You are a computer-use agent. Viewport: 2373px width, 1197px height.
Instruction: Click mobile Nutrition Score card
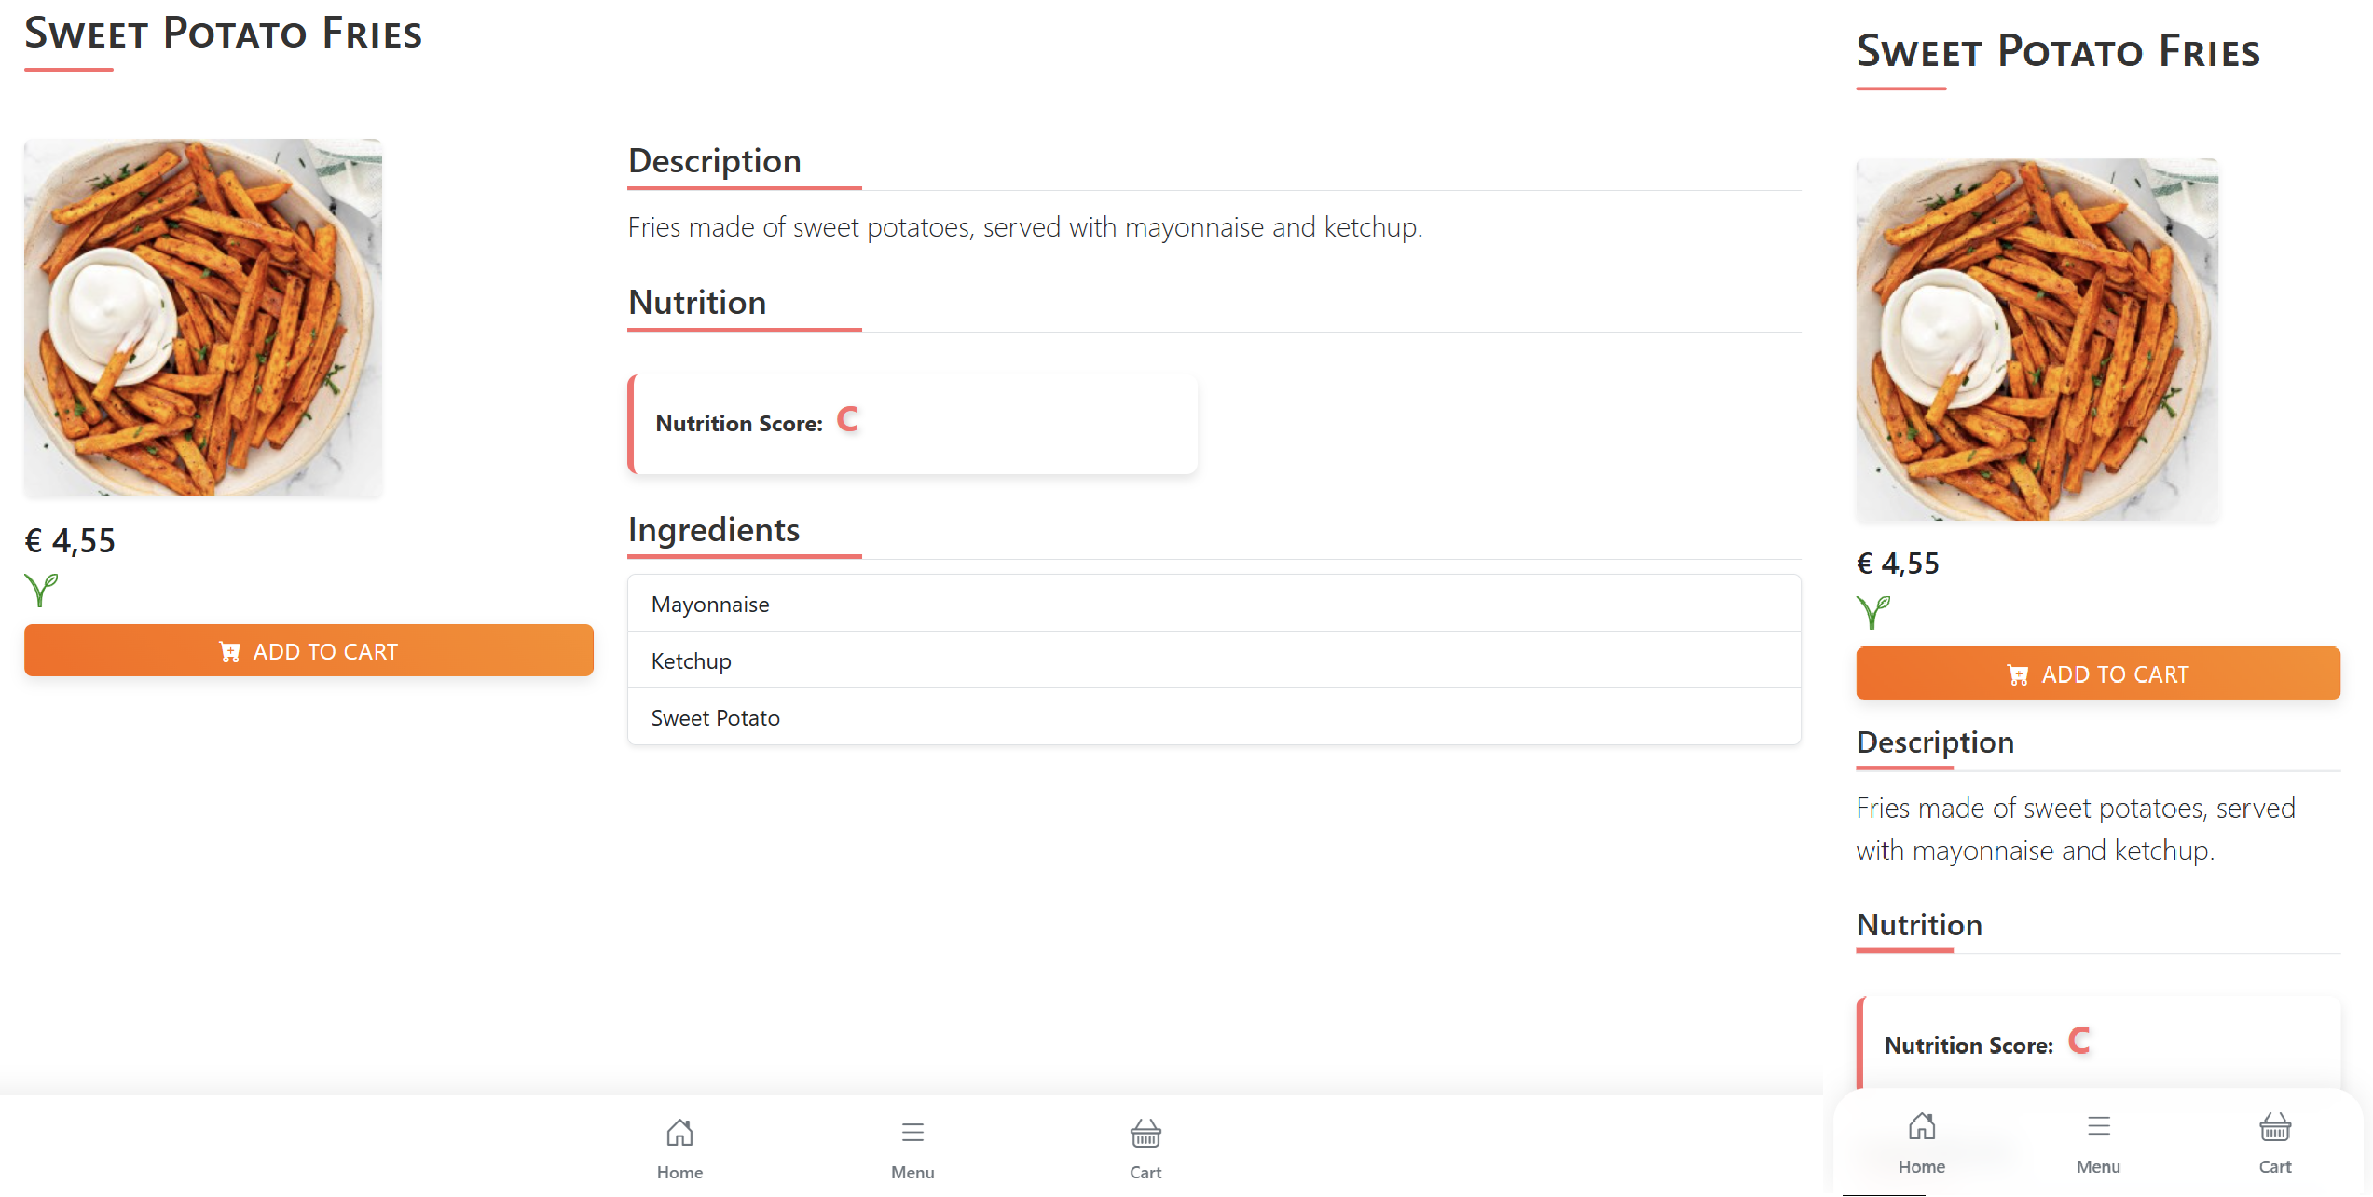pos(2097,1043)
